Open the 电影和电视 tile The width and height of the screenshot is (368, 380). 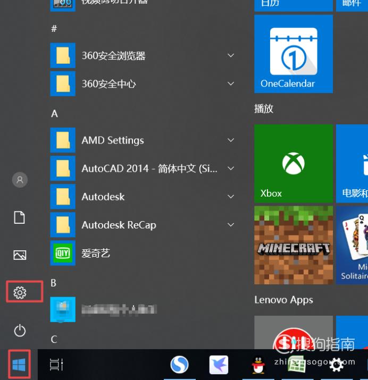point(352,164)
